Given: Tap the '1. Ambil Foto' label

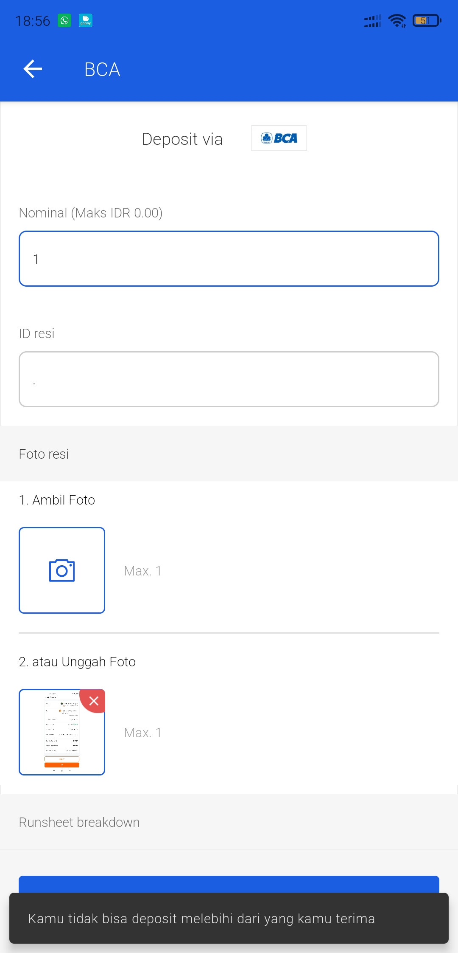Looking at the screenshot, I should [57, 500].
